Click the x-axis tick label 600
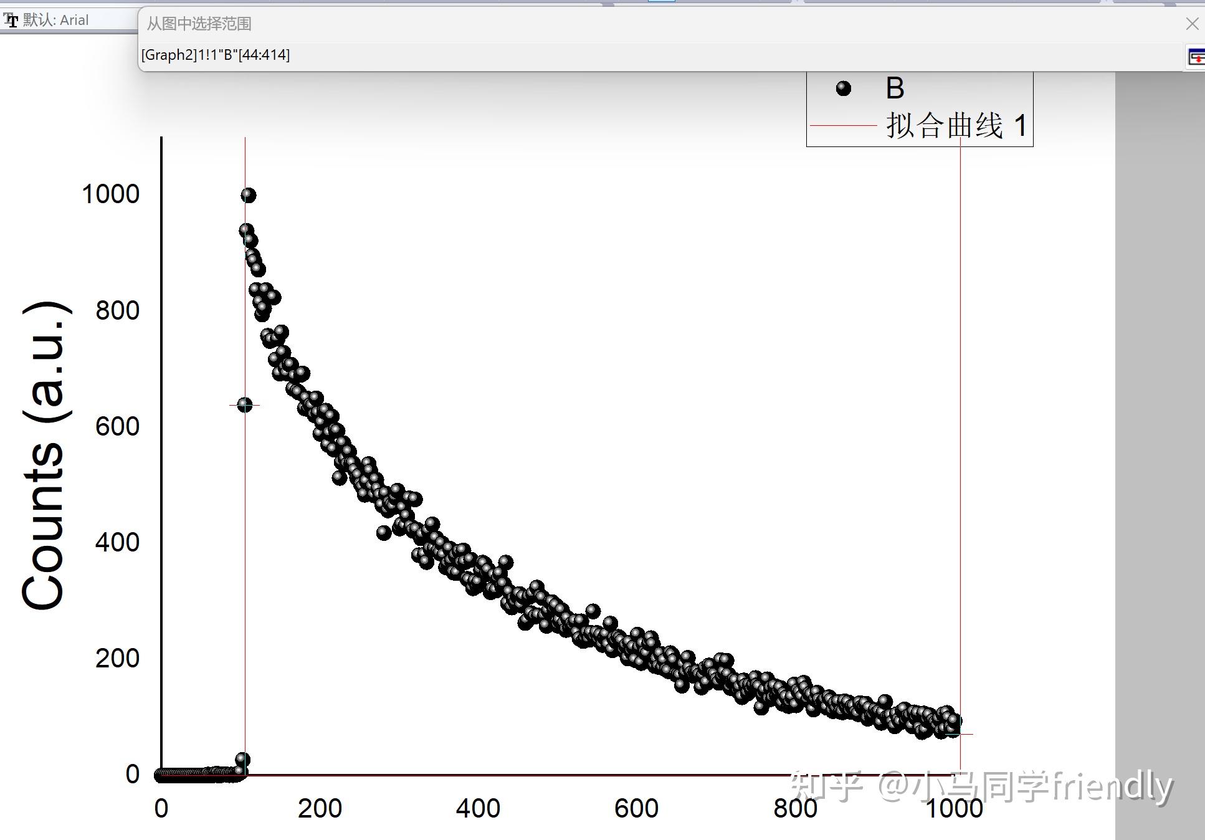 636,808
